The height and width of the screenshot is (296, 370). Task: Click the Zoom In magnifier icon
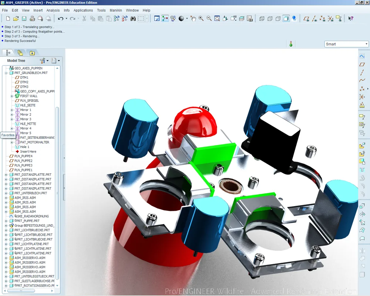tap(201, 18)
